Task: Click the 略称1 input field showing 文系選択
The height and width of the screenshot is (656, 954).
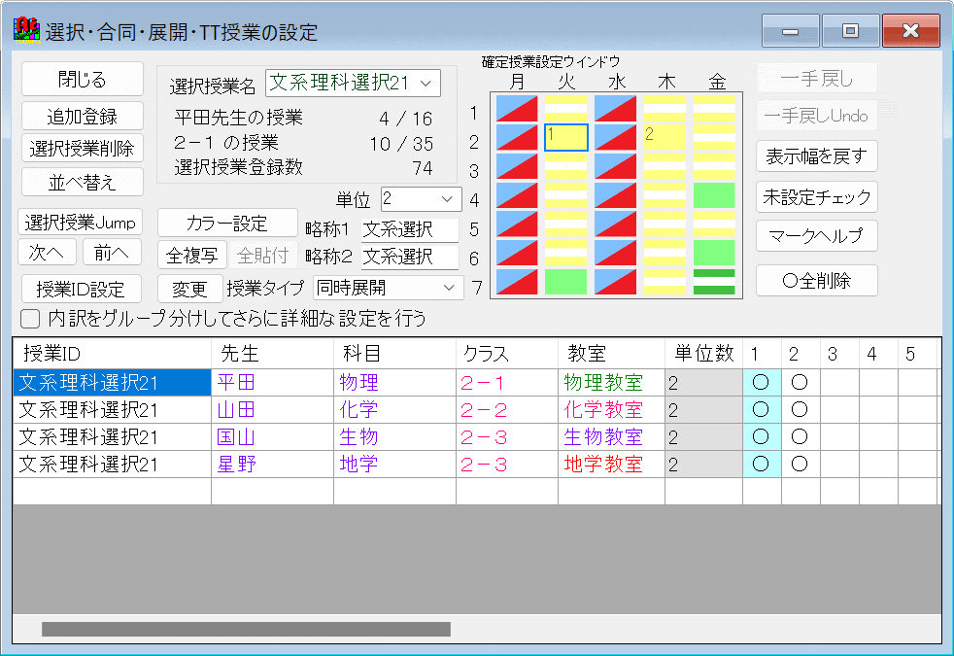Action: click(x=409, y=229)
